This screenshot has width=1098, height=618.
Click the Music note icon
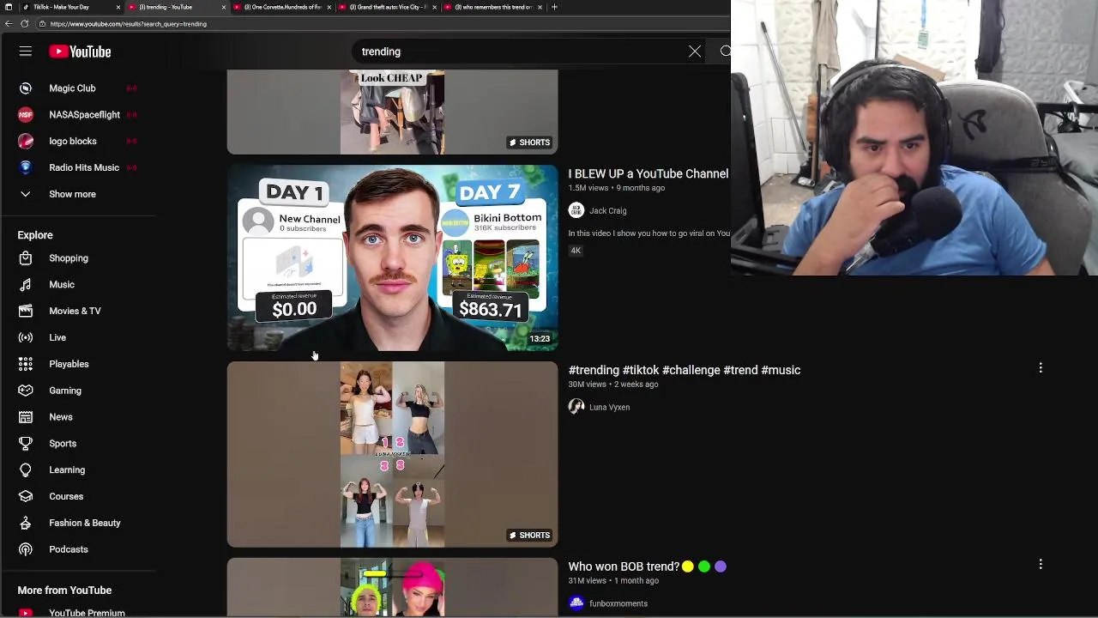26,285
